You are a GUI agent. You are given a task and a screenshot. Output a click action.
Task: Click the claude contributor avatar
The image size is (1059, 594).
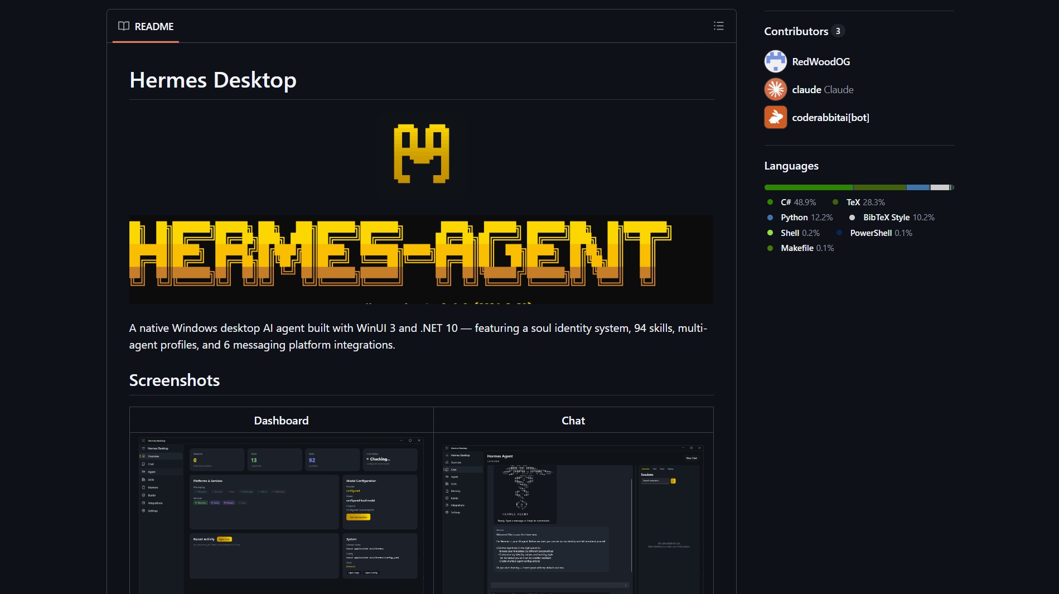(x=775, y=90)
